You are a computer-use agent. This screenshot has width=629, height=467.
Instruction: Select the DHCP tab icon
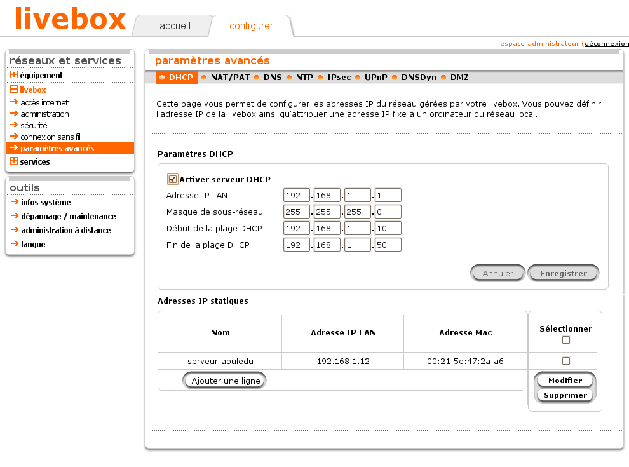161,77
